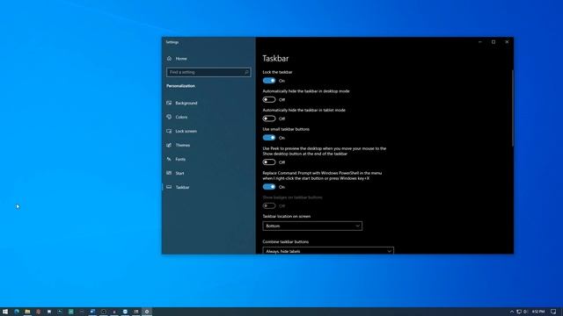
Task: Enable auto-hide taskbar in desktop mode
Action: click(269, 99)
